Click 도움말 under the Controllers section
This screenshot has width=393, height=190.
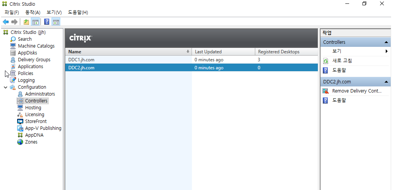339,70
